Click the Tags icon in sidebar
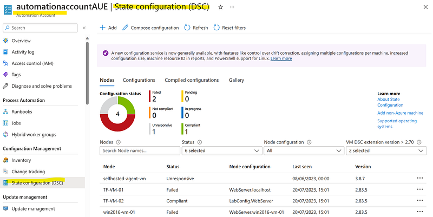This screenshot has width=433, height=217. pos(5,75)
